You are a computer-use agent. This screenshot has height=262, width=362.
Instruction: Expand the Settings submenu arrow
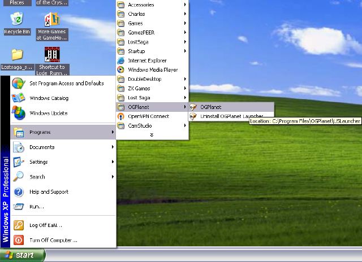point(113,161)
